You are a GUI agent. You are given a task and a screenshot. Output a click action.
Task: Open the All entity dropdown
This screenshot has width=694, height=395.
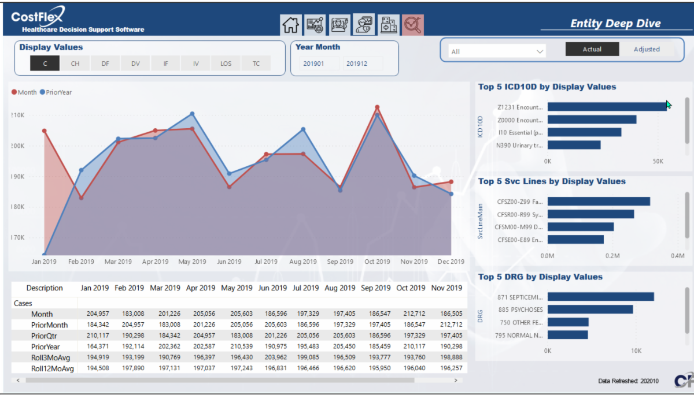click(x=497, y=51)
